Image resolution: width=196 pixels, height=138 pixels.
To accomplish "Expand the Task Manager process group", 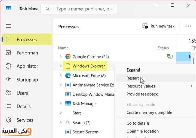I will [61, 103].
